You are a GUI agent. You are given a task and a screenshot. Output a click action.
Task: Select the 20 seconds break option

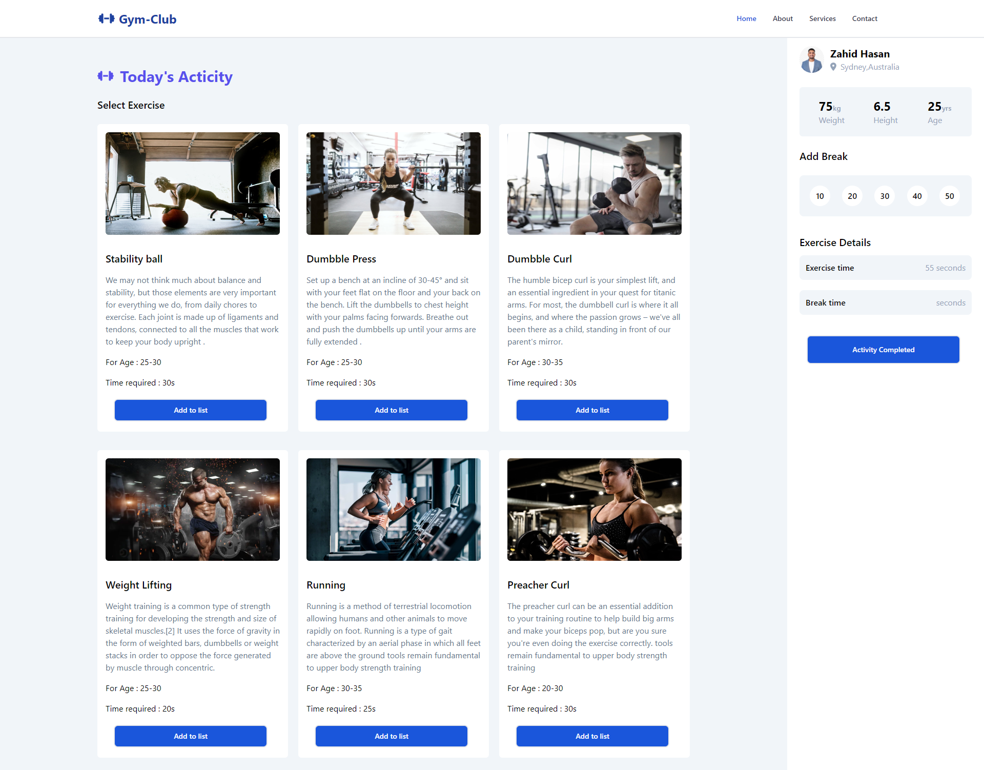click(x=852, y=196)
